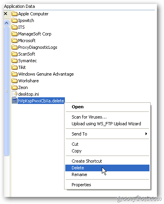Viewport: 164px width, 204px height.
Task: Click the Apple Computer folder icon
Action: 14,14
